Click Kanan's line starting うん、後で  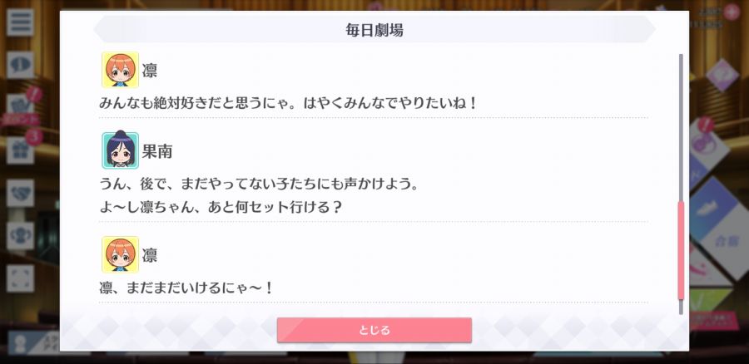(x=259, y=184)
